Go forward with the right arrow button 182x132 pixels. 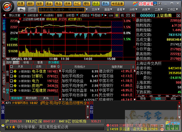tap(32, 9)
